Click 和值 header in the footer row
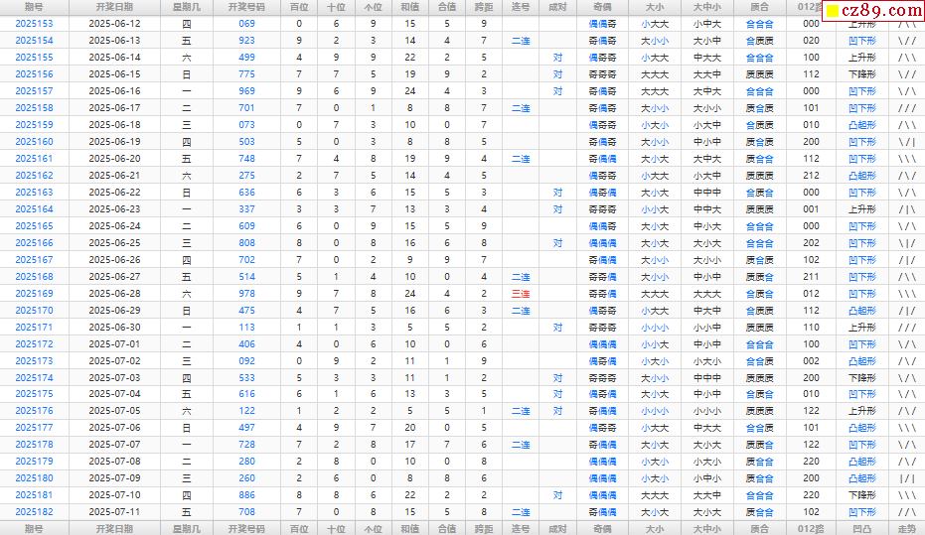 click(410, 529)
